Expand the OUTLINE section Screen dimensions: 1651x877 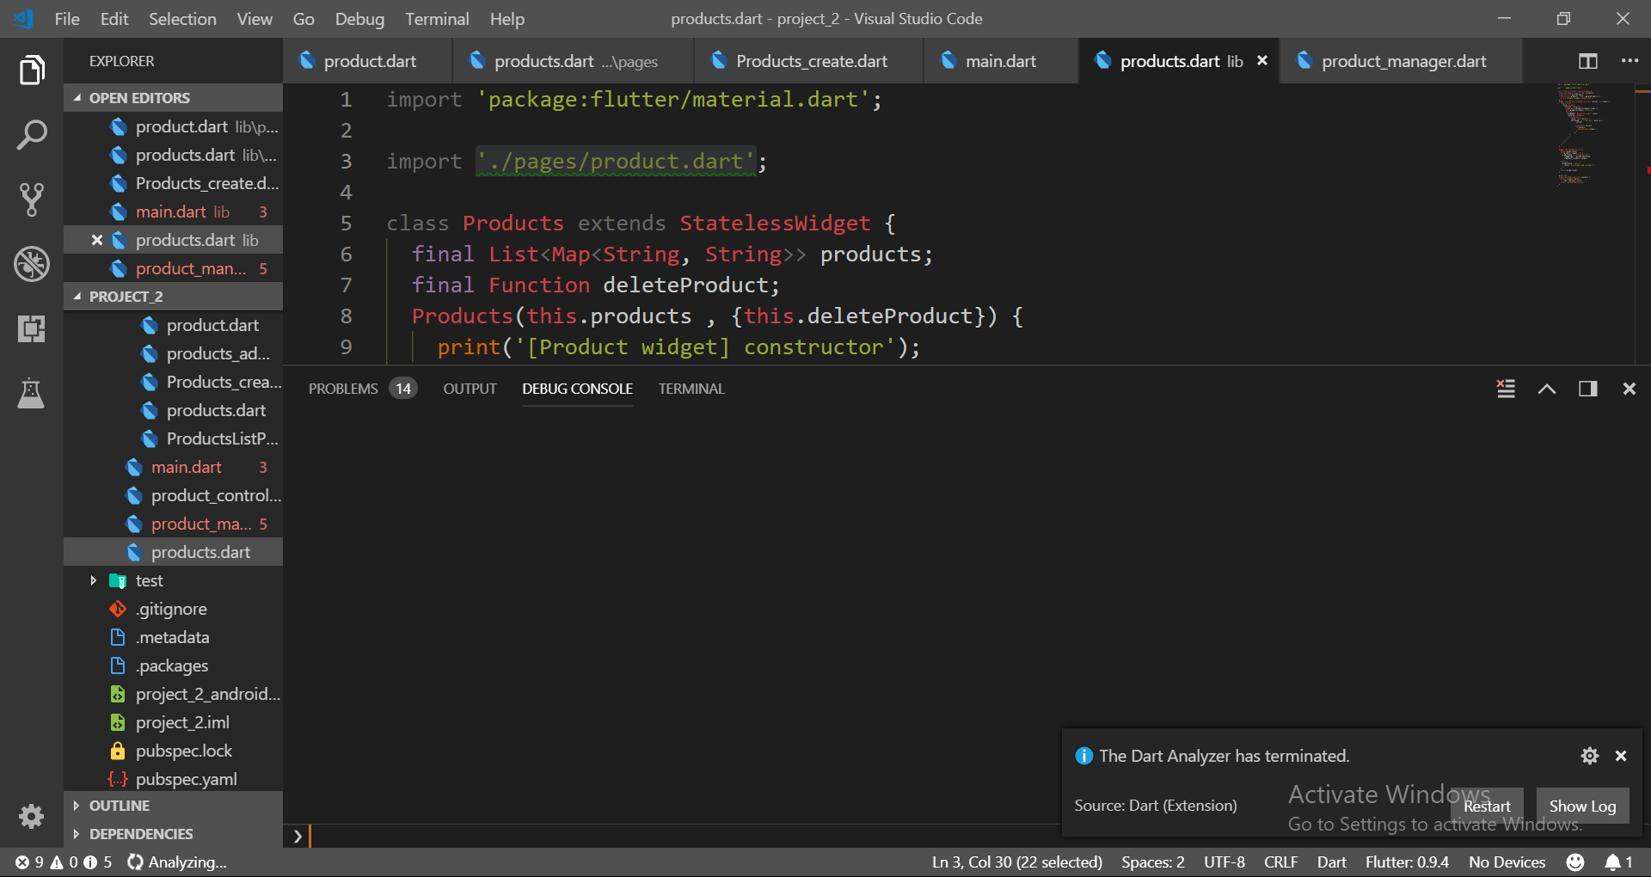(78, 806)
